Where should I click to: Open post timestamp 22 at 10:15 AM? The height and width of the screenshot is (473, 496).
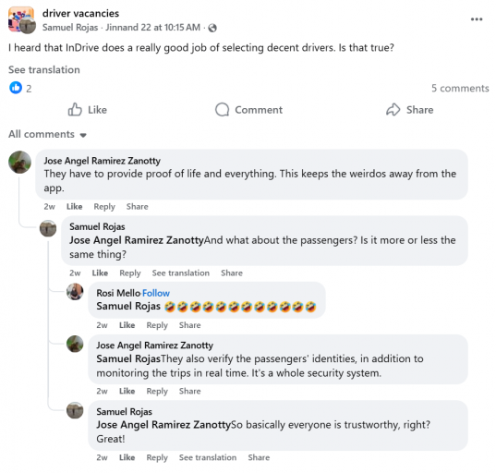click(x=152, y=28)
